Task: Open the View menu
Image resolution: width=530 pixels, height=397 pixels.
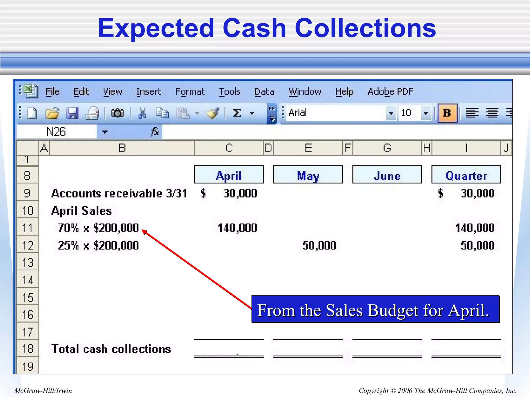Action: pyautogui.click(x=113, y=91)
